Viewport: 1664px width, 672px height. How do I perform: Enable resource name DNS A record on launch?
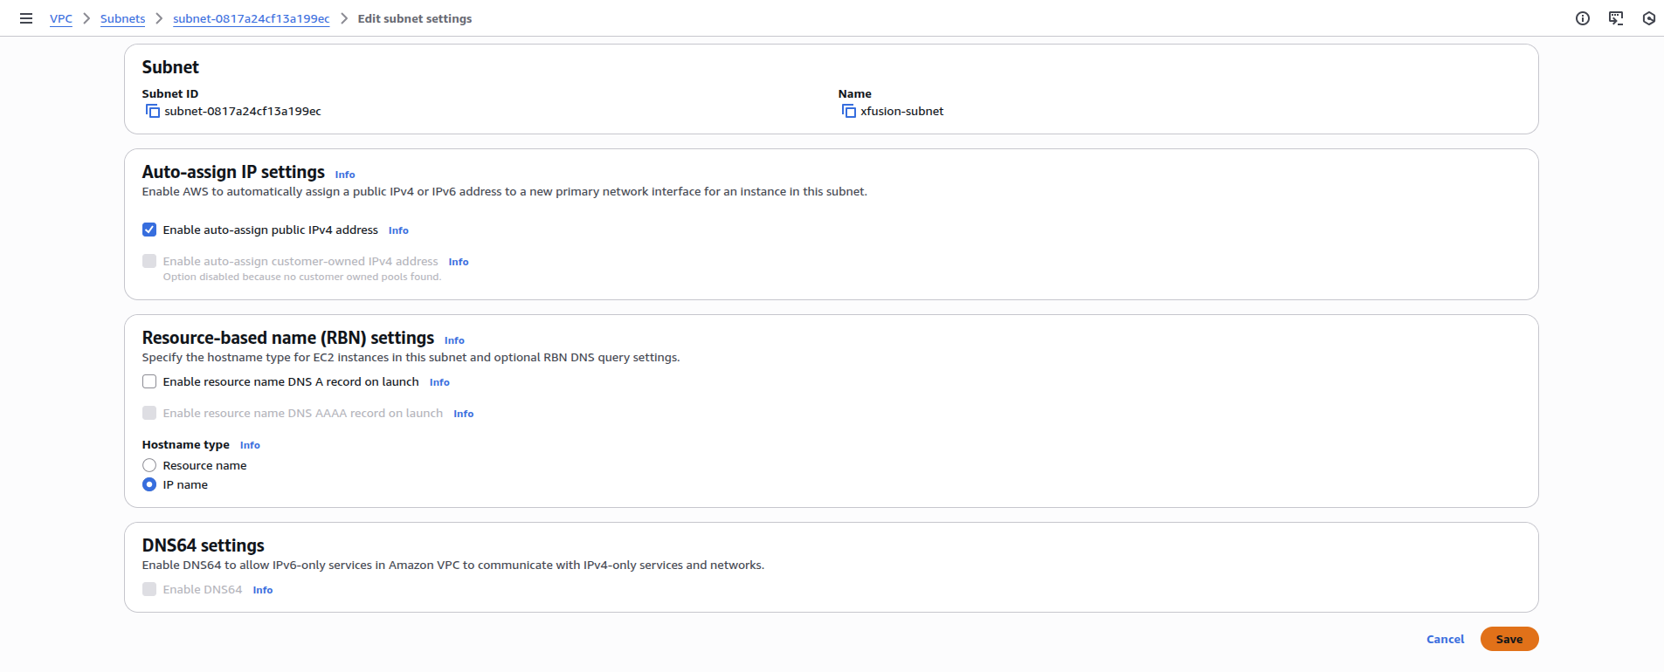pyautogui.click(x=149, y=381)
